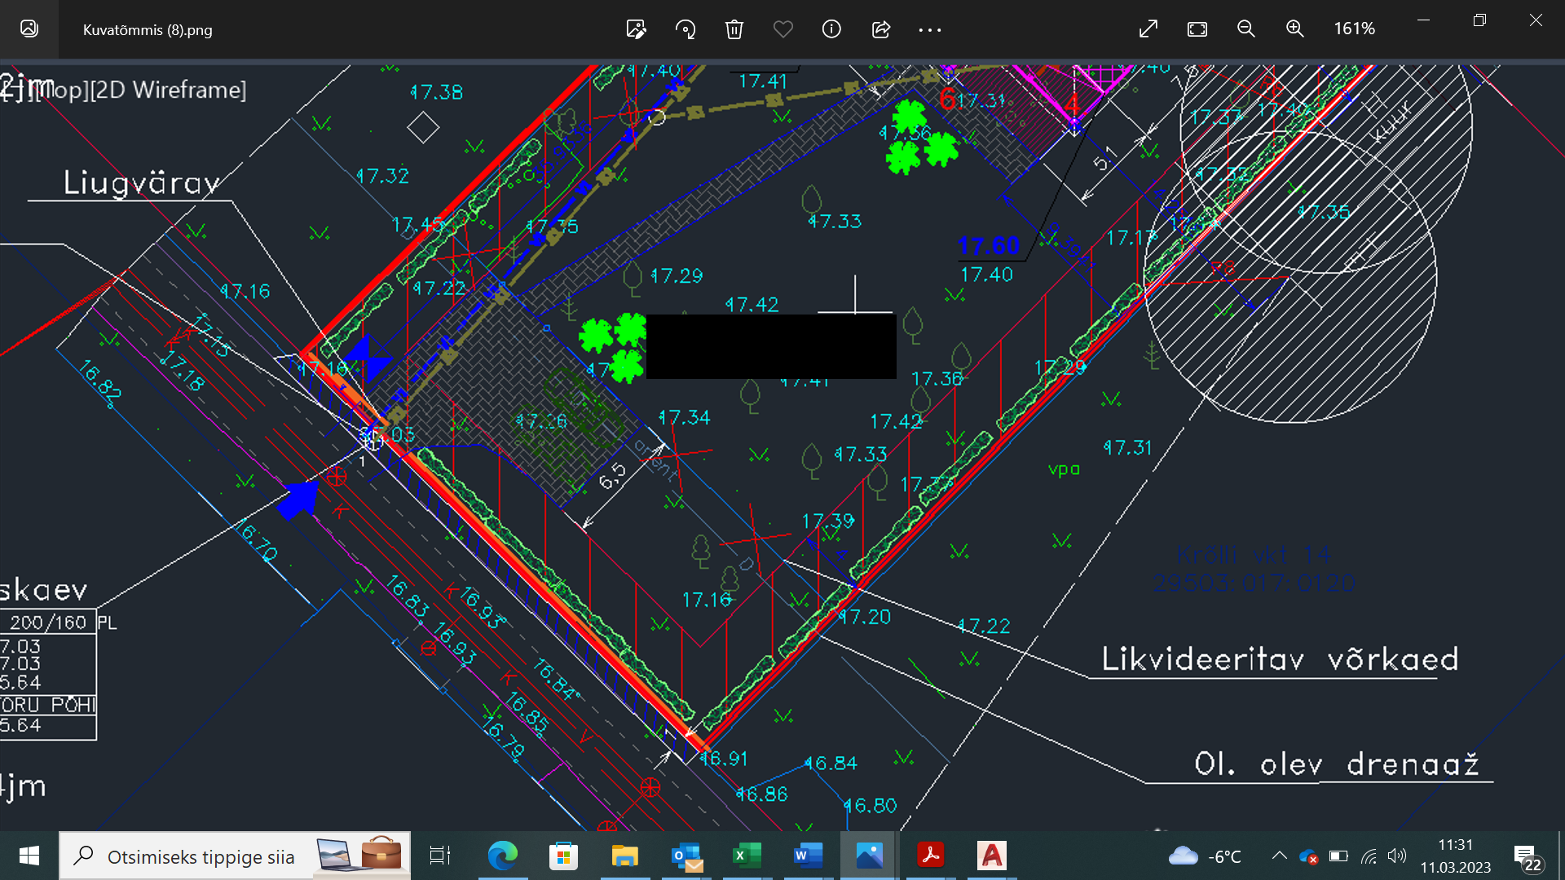
Task: Switch to AutoCAD on taskbar
Action: click(x=992, y=856)
